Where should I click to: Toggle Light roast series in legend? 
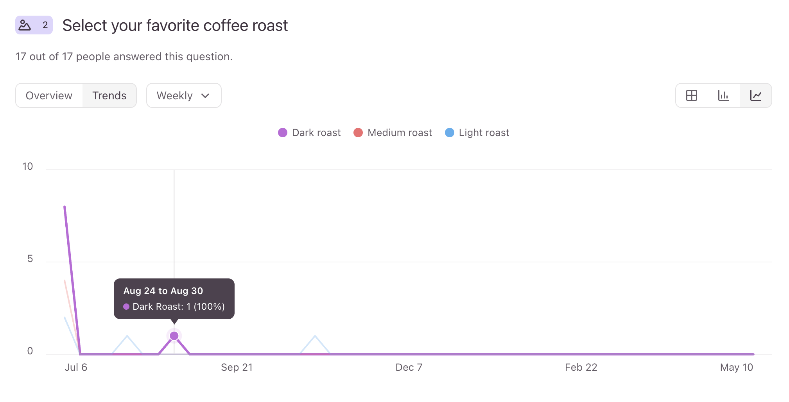coord(477,133)
